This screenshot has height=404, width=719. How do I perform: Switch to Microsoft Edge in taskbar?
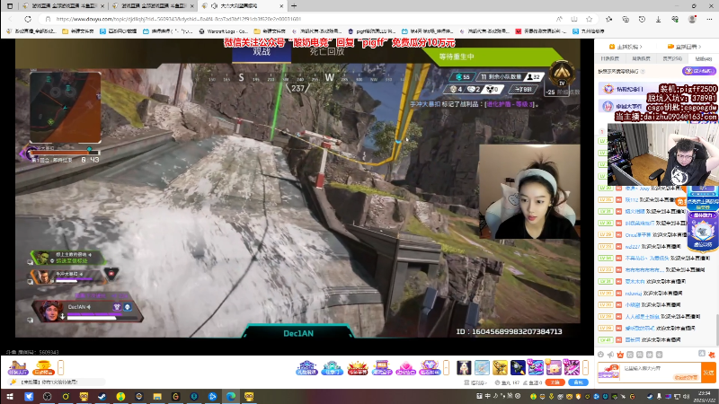231,397
